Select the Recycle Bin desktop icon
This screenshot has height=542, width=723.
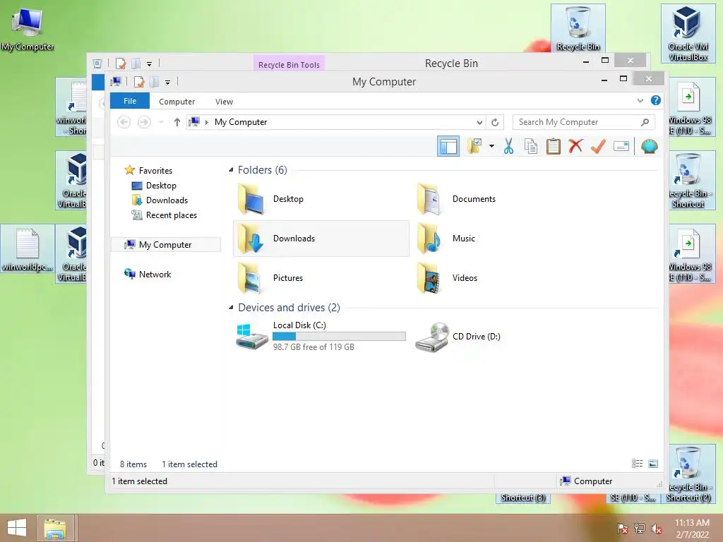(578, 28)
